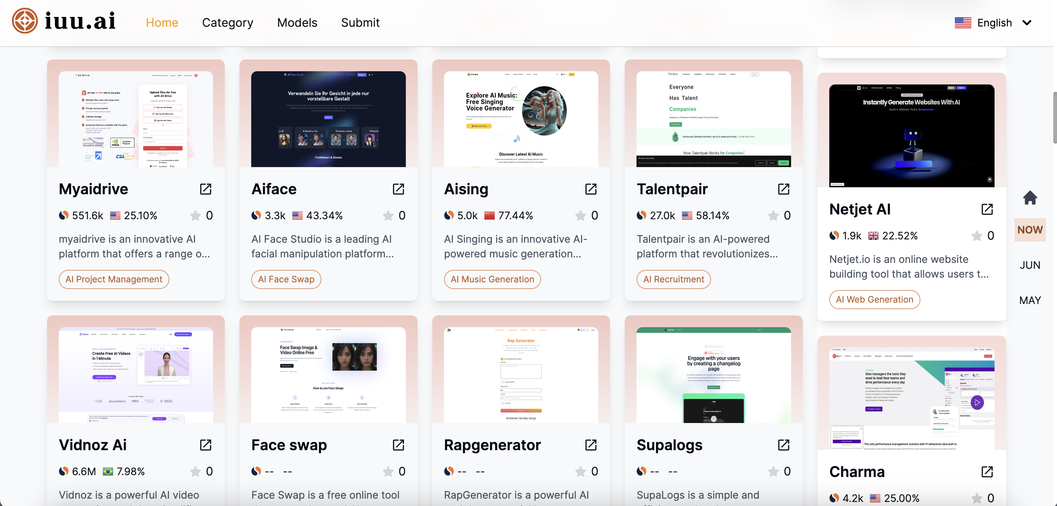Click the AI Music Generation tag

click(492, 279)
